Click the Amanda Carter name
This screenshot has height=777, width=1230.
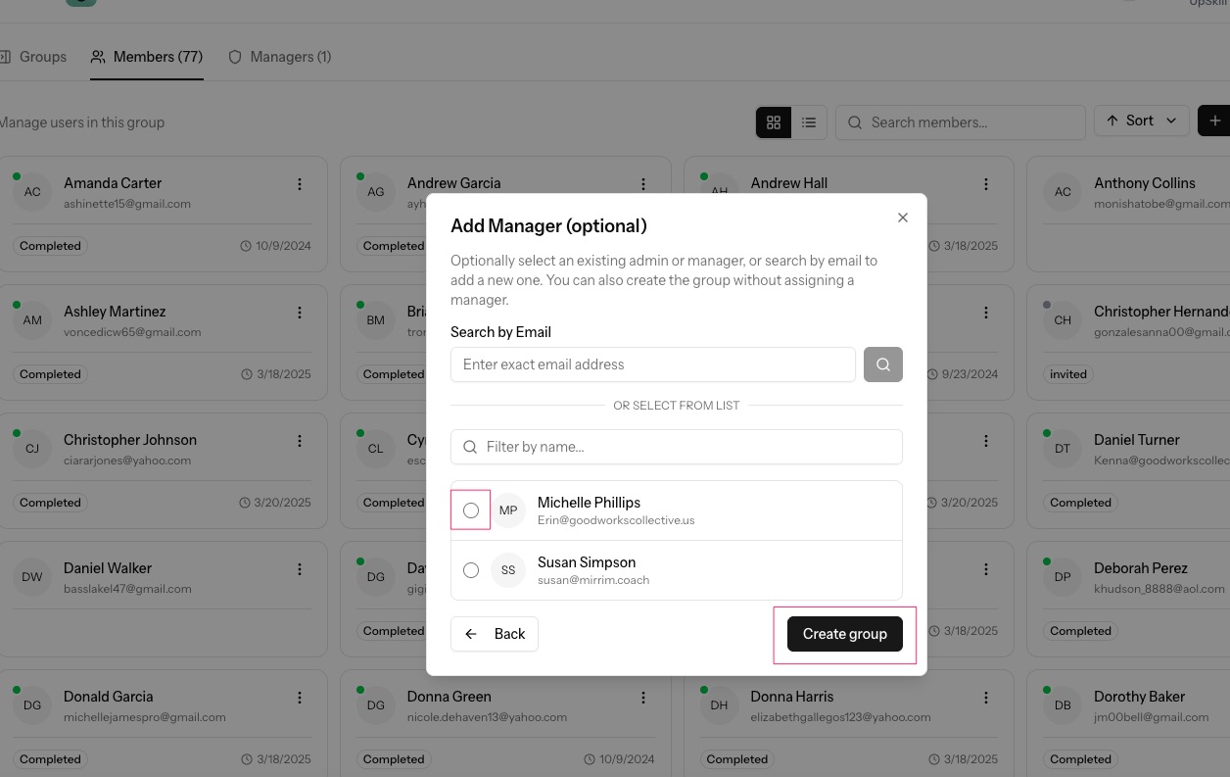coord(113,183)
